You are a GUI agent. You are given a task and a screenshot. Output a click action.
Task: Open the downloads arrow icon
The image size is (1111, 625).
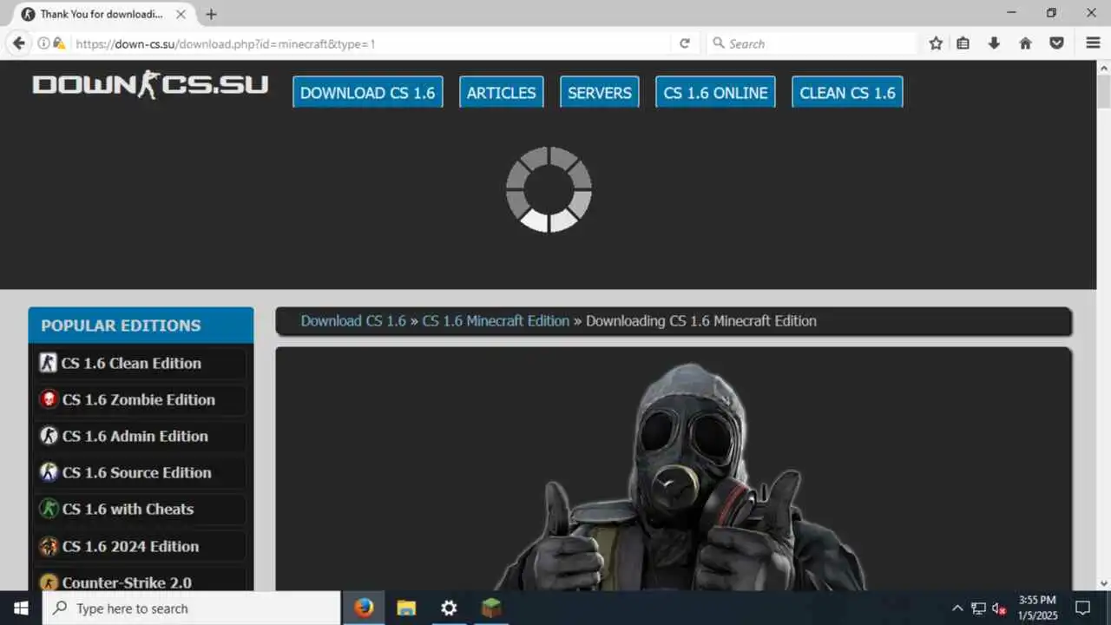(995, 43)
